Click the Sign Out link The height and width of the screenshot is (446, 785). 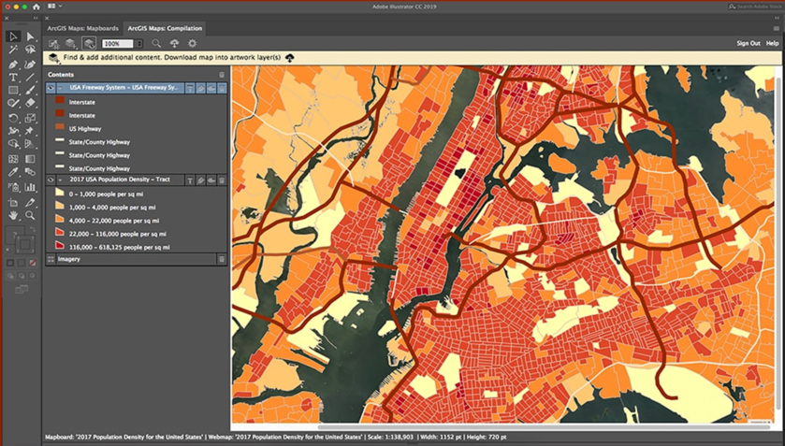coord(748,44)
